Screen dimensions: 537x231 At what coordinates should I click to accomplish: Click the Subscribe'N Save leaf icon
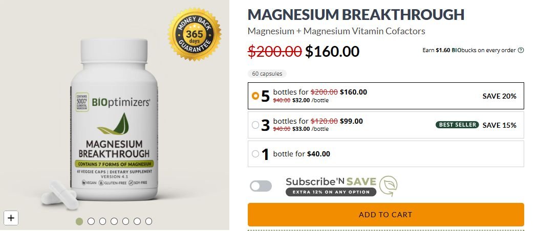click(389, 186)
